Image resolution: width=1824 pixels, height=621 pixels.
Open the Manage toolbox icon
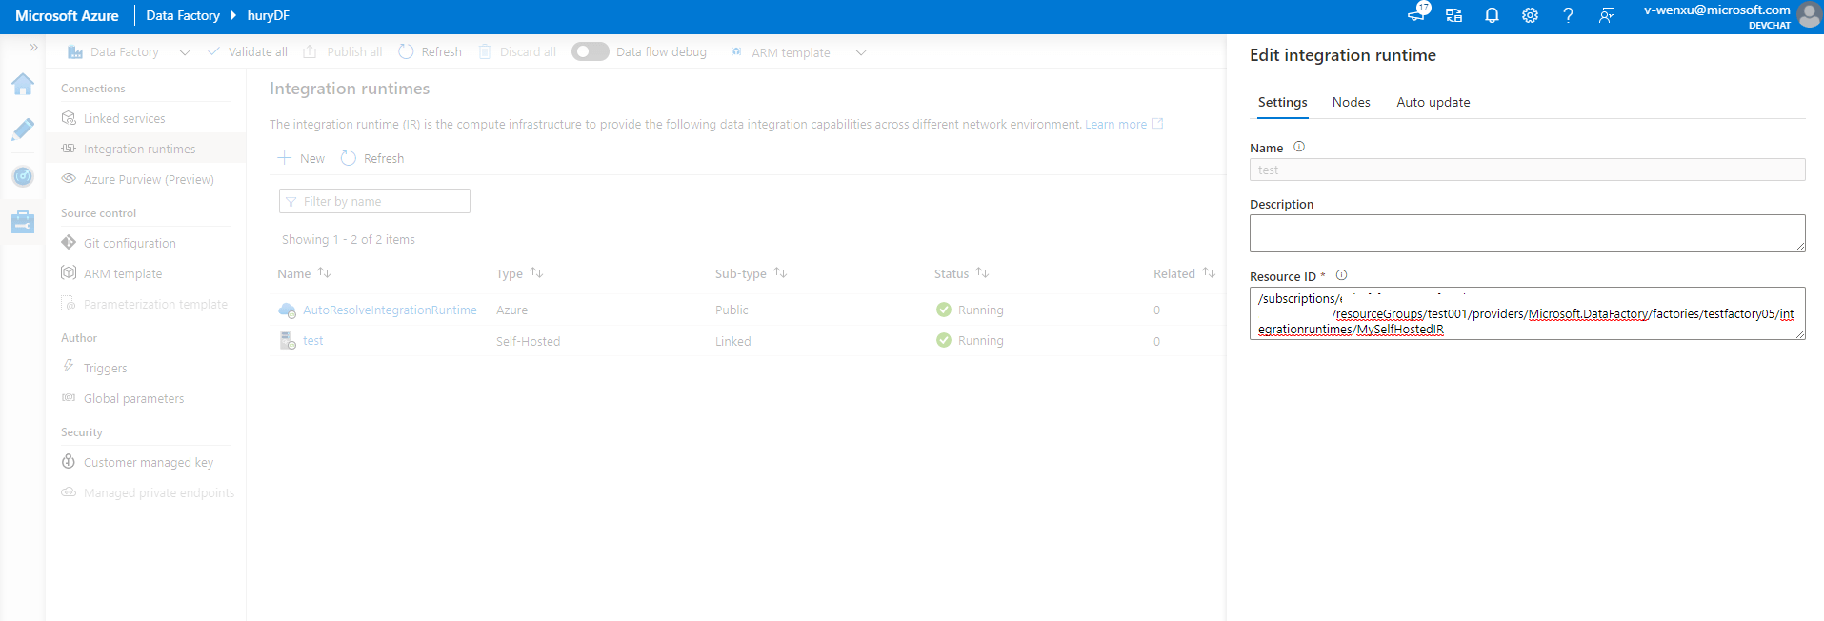tap(23, 222)
